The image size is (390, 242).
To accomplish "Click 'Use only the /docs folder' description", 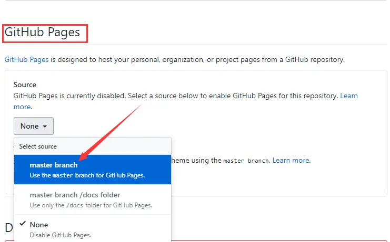I will [x=91, y=205].
